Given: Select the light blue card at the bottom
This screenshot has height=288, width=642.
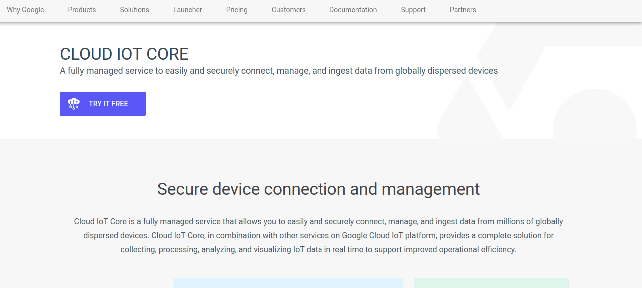Looking at the screenshot, I should click(288, 283).
